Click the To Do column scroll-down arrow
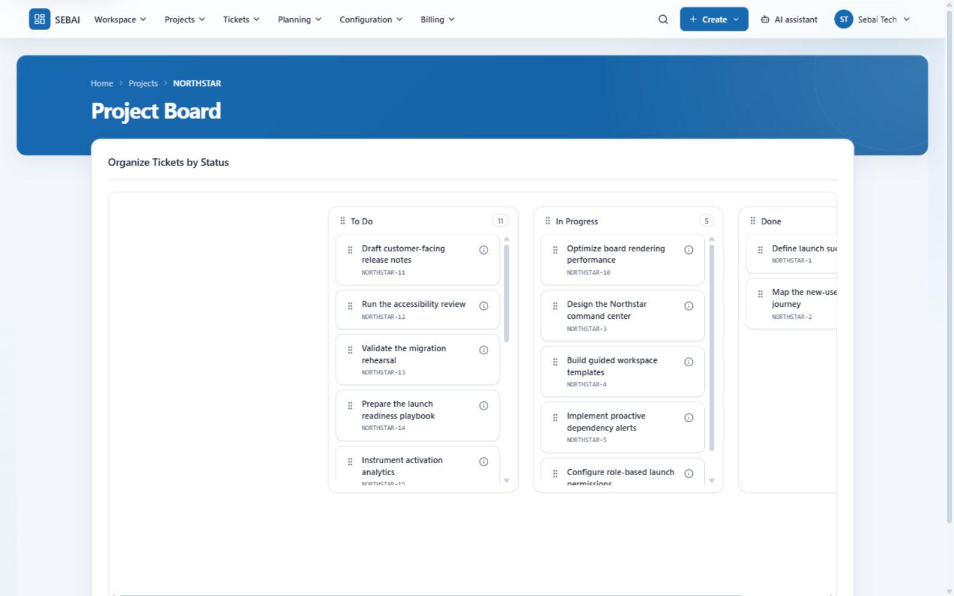This screenshot has height=596, width=954. (507, 481)
